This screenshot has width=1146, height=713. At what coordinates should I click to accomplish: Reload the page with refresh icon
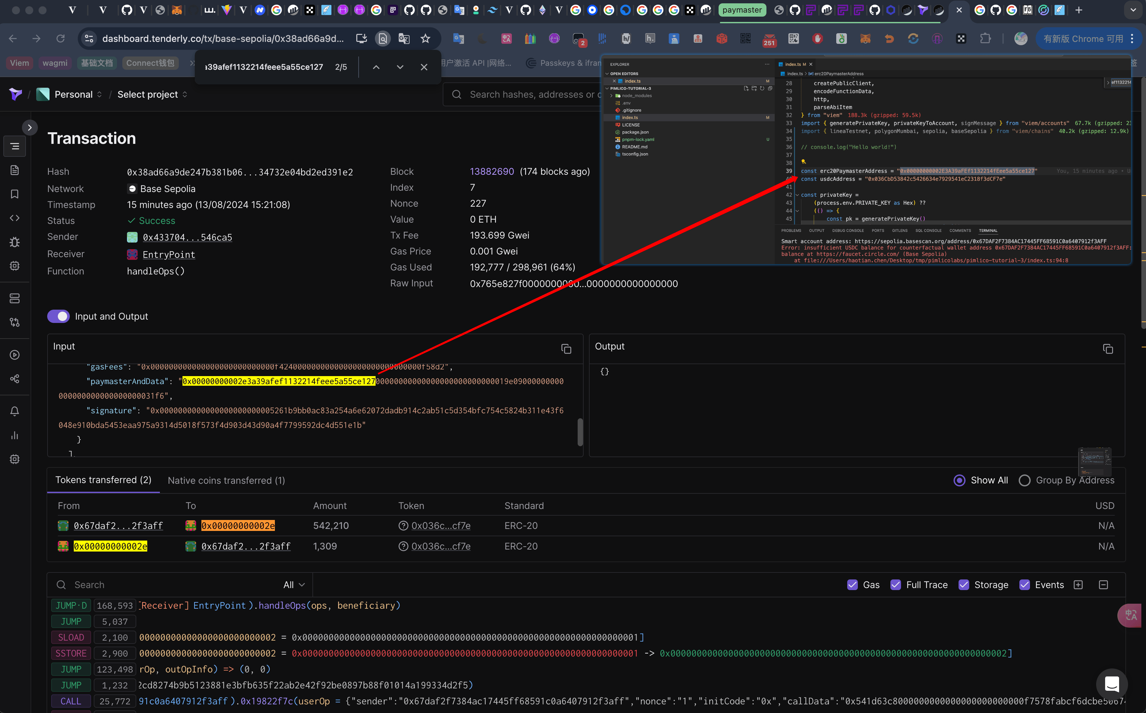pyautogui.click(x=60, y=39)
